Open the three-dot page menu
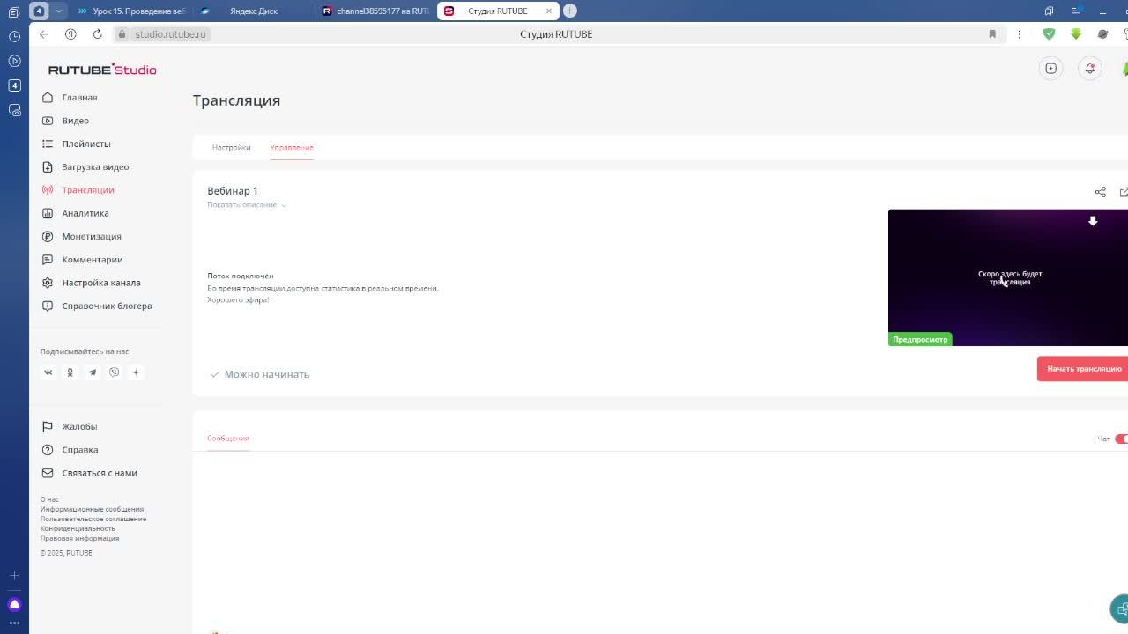The width and height of the screenshot is (1128, 634). 1019,34
